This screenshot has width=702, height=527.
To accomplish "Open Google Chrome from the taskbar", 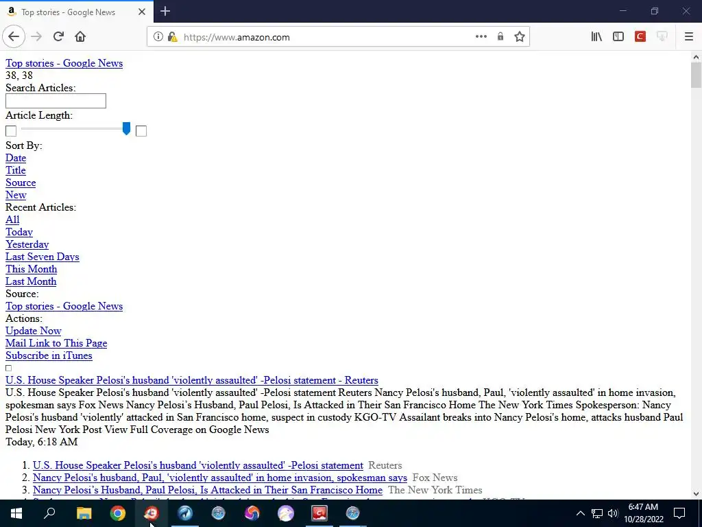I will point(118,513).
